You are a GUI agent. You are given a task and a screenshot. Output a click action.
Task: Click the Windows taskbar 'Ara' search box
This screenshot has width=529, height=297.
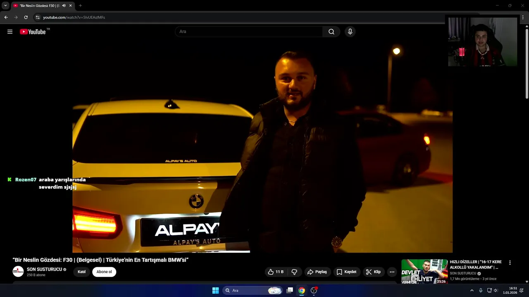coord(253,290)
